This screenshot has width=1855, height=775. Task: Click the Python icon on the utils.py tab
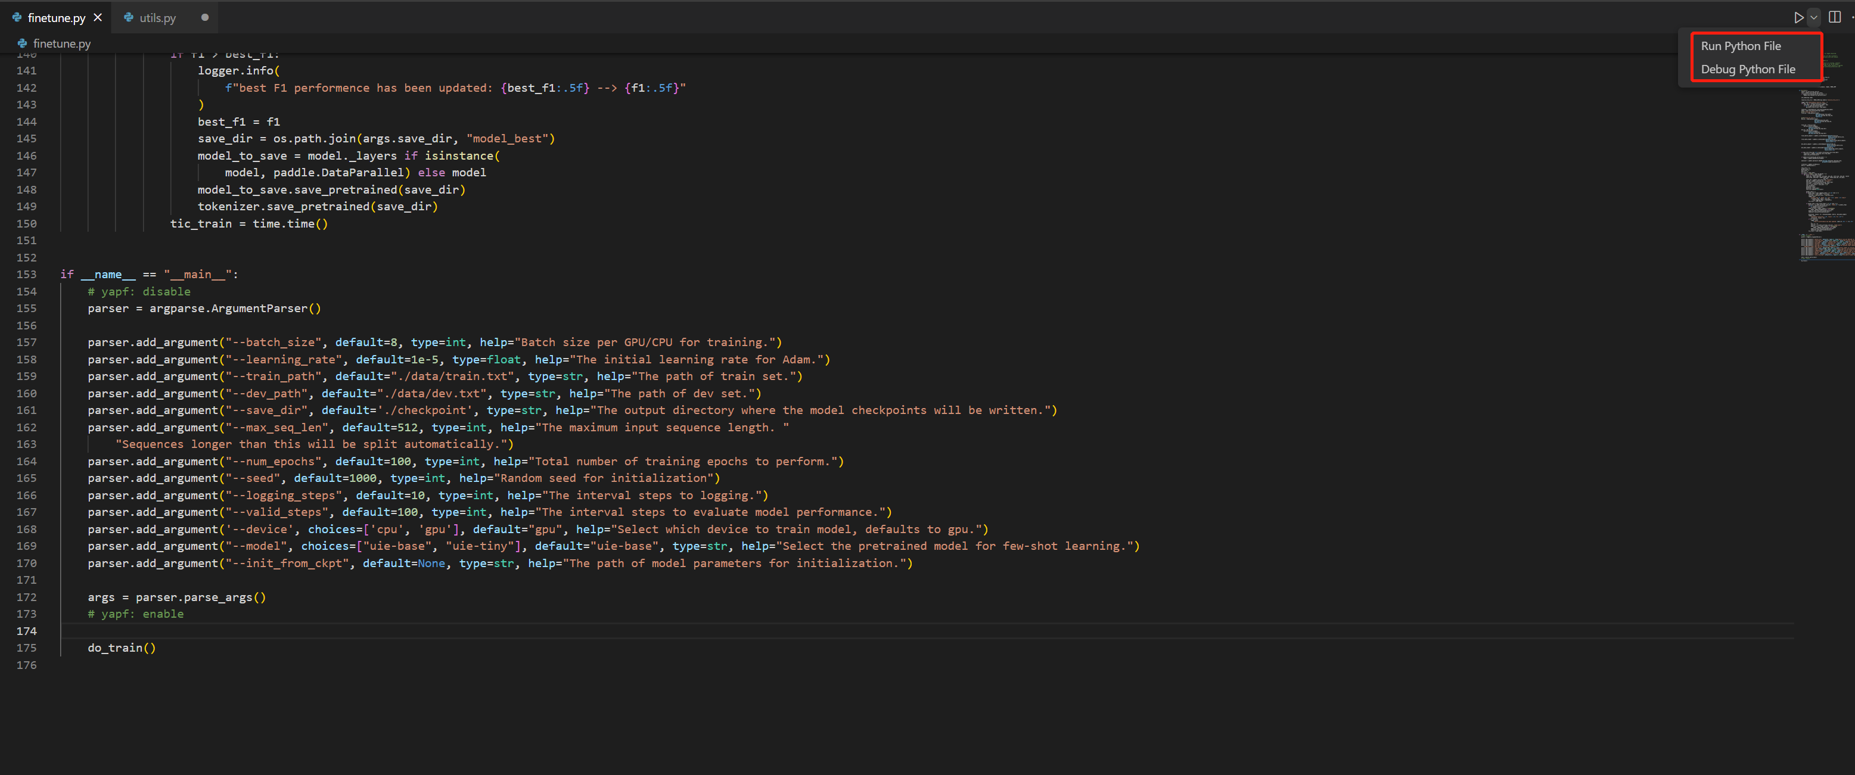click(130, 17)
